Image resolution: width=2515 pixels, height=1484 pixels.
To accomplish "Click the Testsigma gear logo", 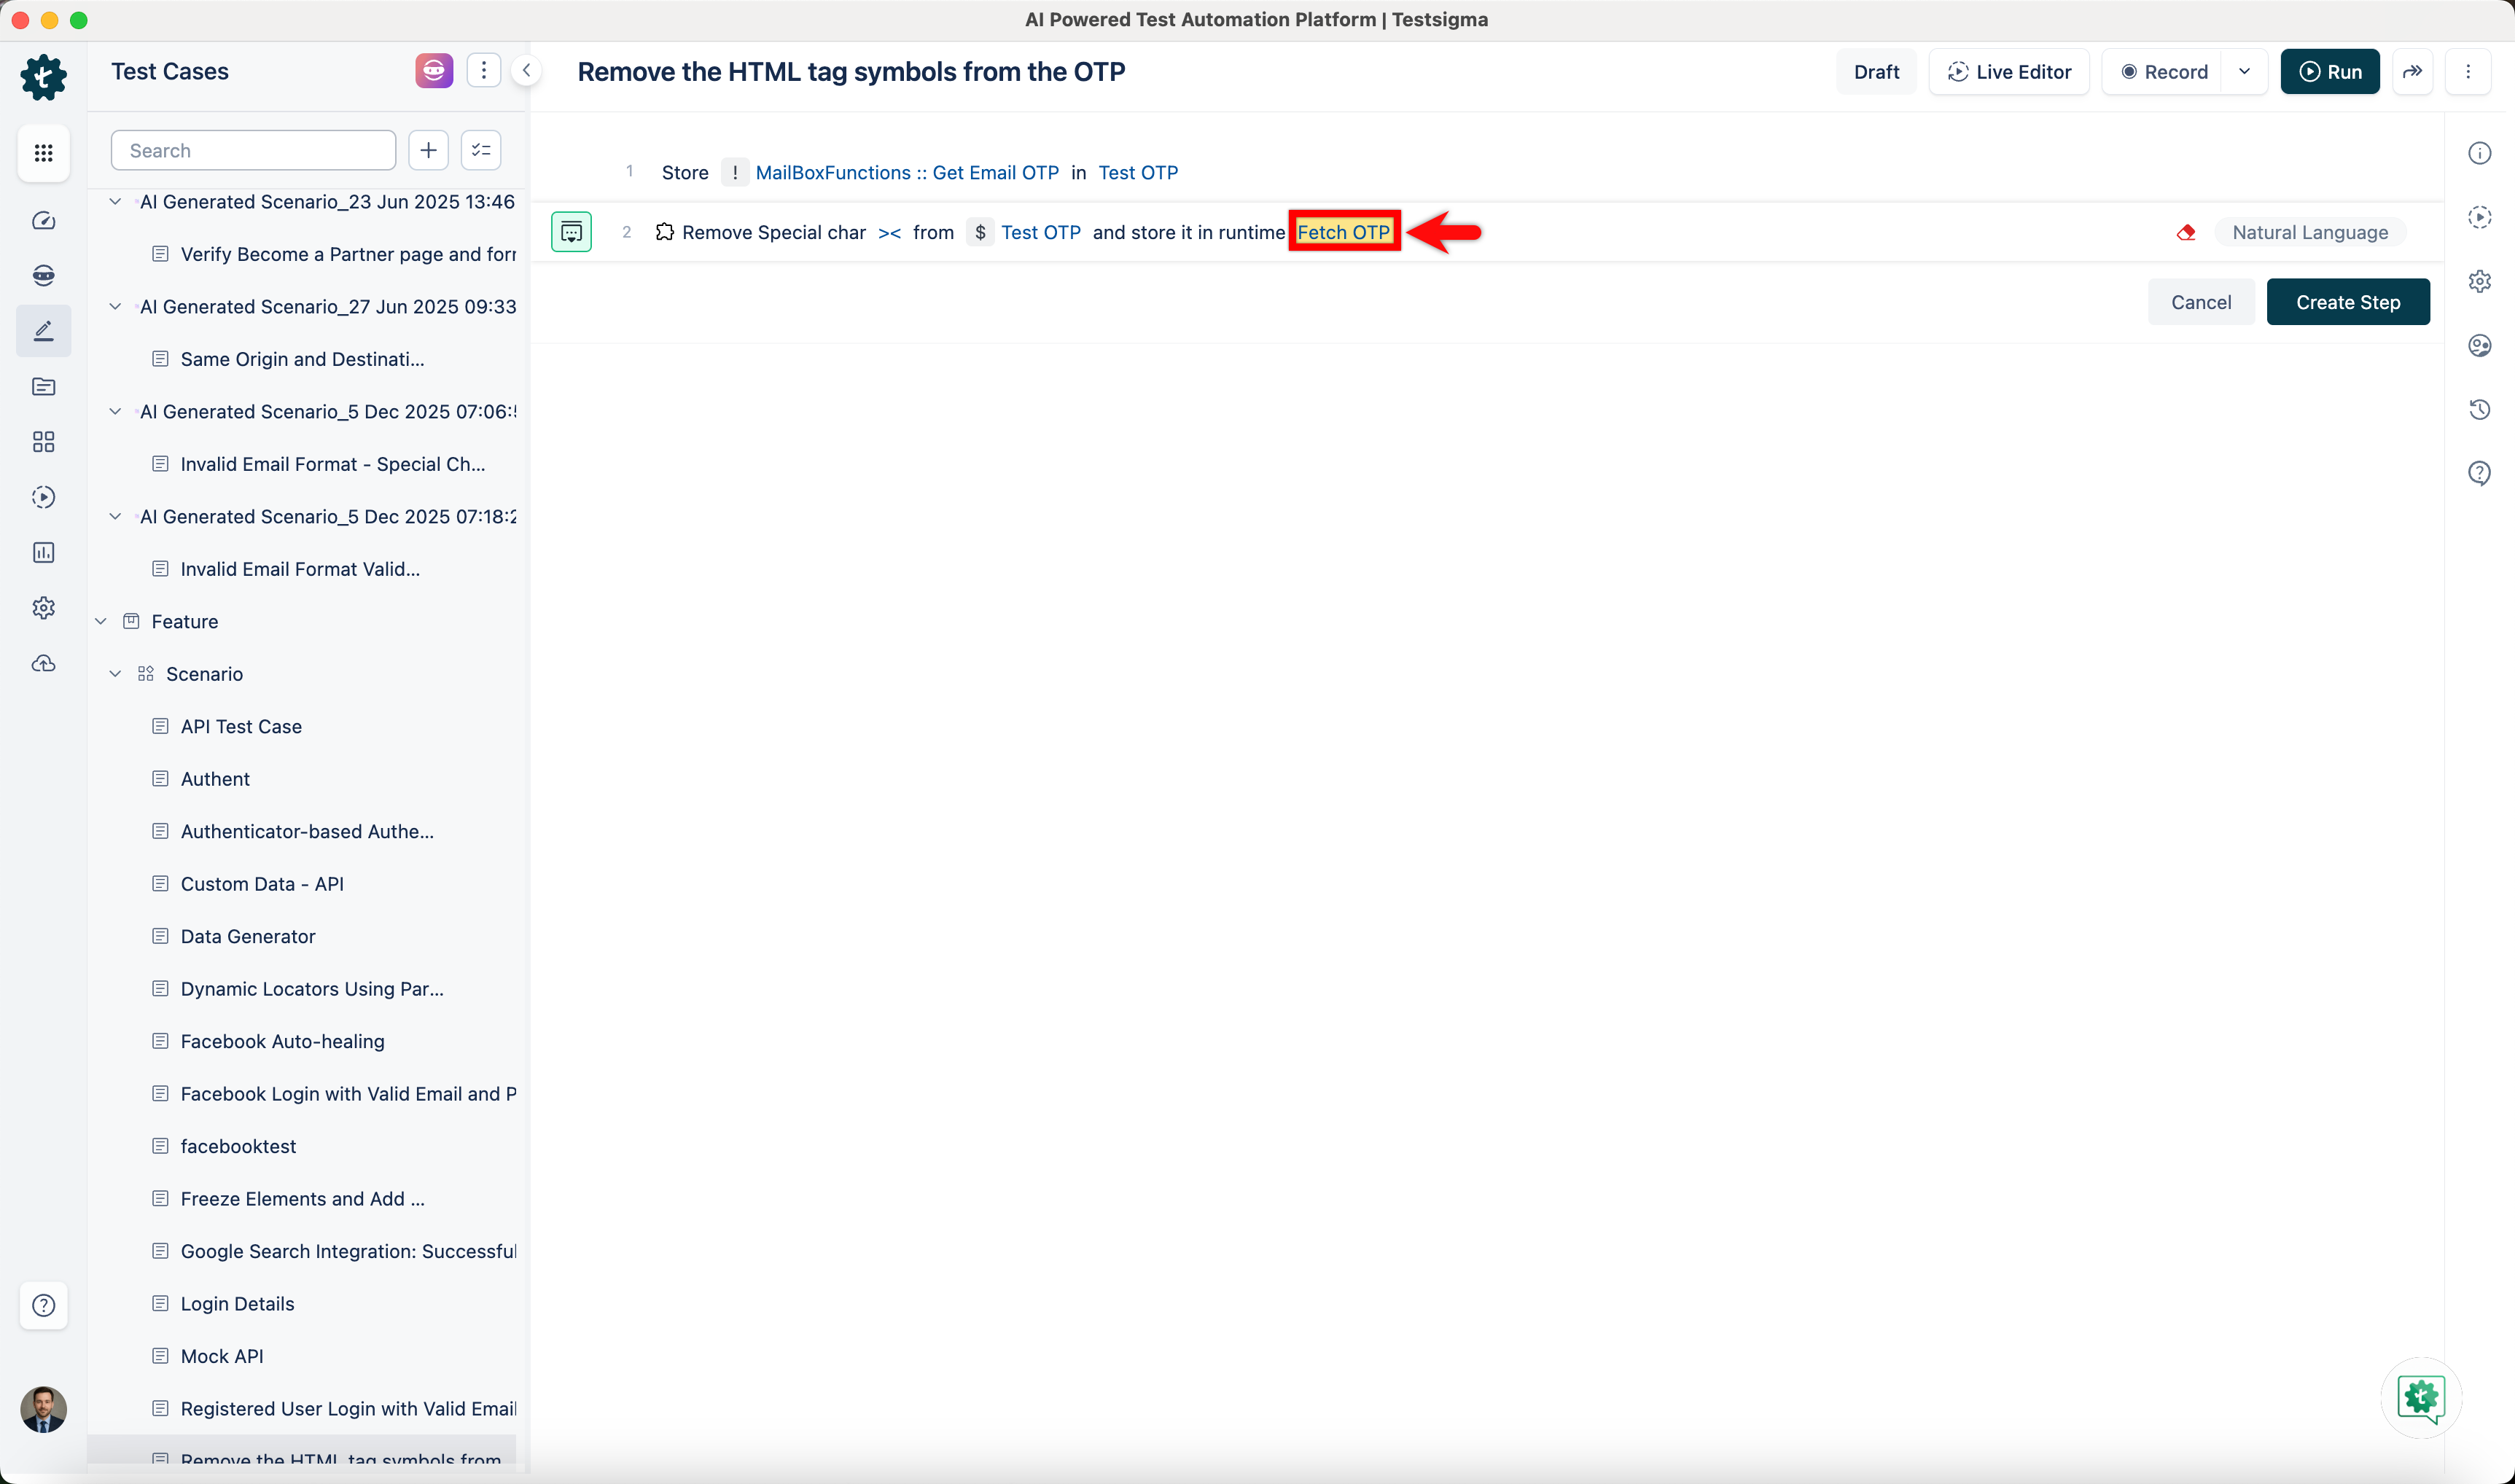I will pos(43,77).
